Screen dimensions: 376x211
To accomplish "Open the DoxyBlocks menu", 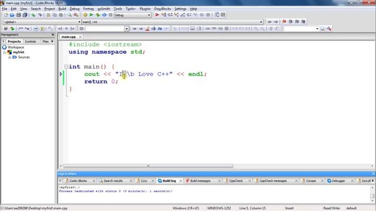I will (162, 9).
